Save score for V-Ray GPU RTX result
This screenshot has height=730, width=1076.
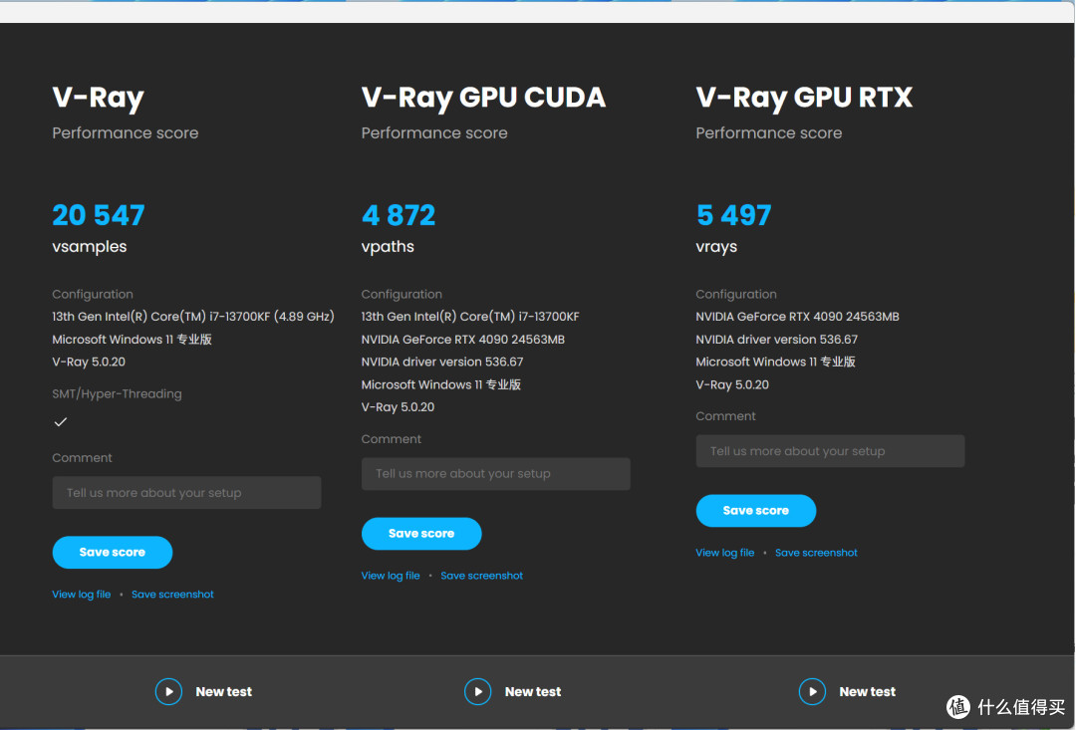[755, 511]
